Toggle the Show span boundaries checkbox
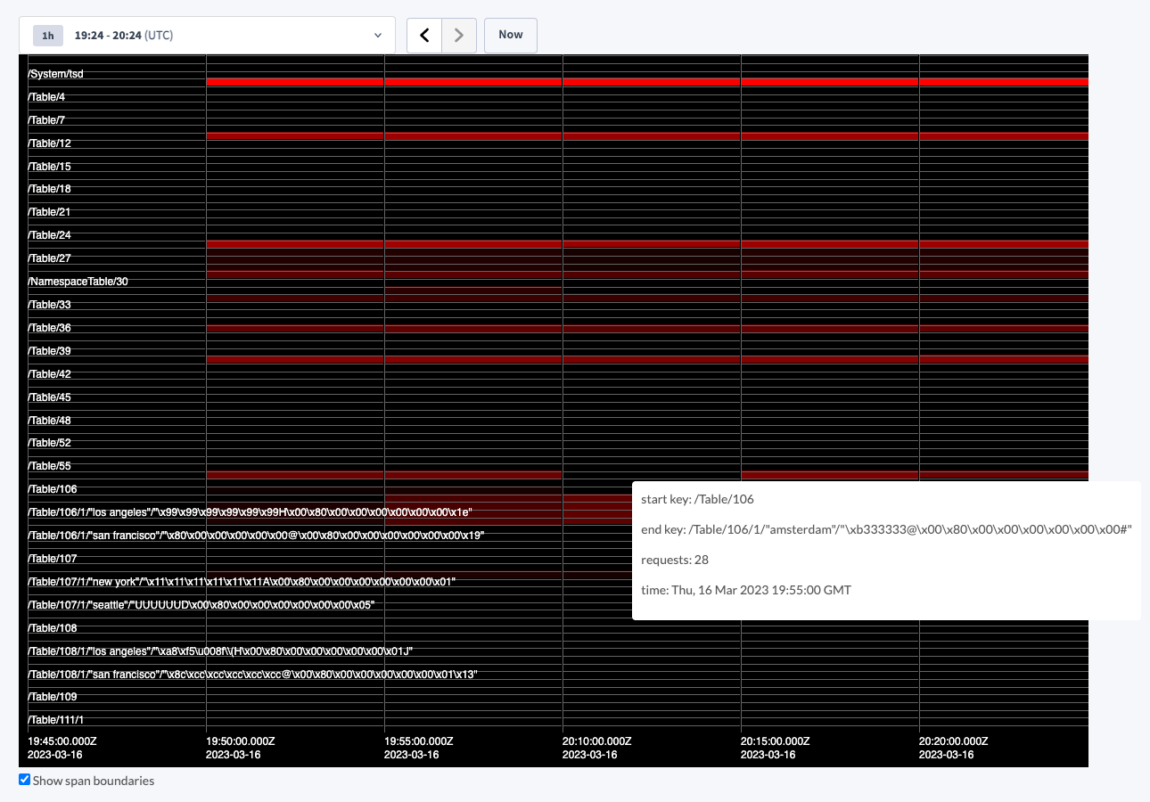Image resolution: width=1150 pixels, height=802 pixels. pyautogui.click(x=24, y=781)
